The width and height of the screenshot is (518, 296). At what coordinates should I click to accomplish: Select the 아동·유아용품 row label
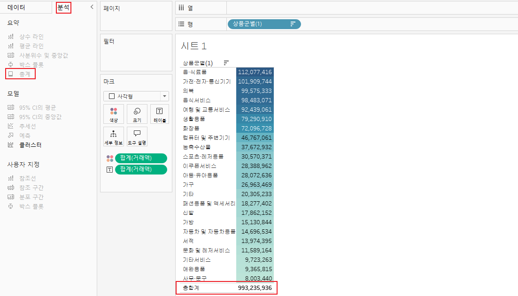[x=201, y=175]
